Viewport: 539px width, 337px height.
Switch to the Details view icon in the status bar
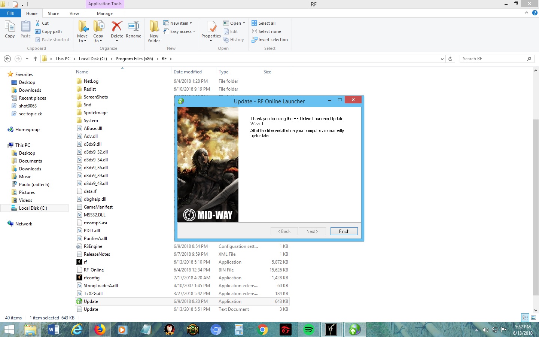coord(525,318)
